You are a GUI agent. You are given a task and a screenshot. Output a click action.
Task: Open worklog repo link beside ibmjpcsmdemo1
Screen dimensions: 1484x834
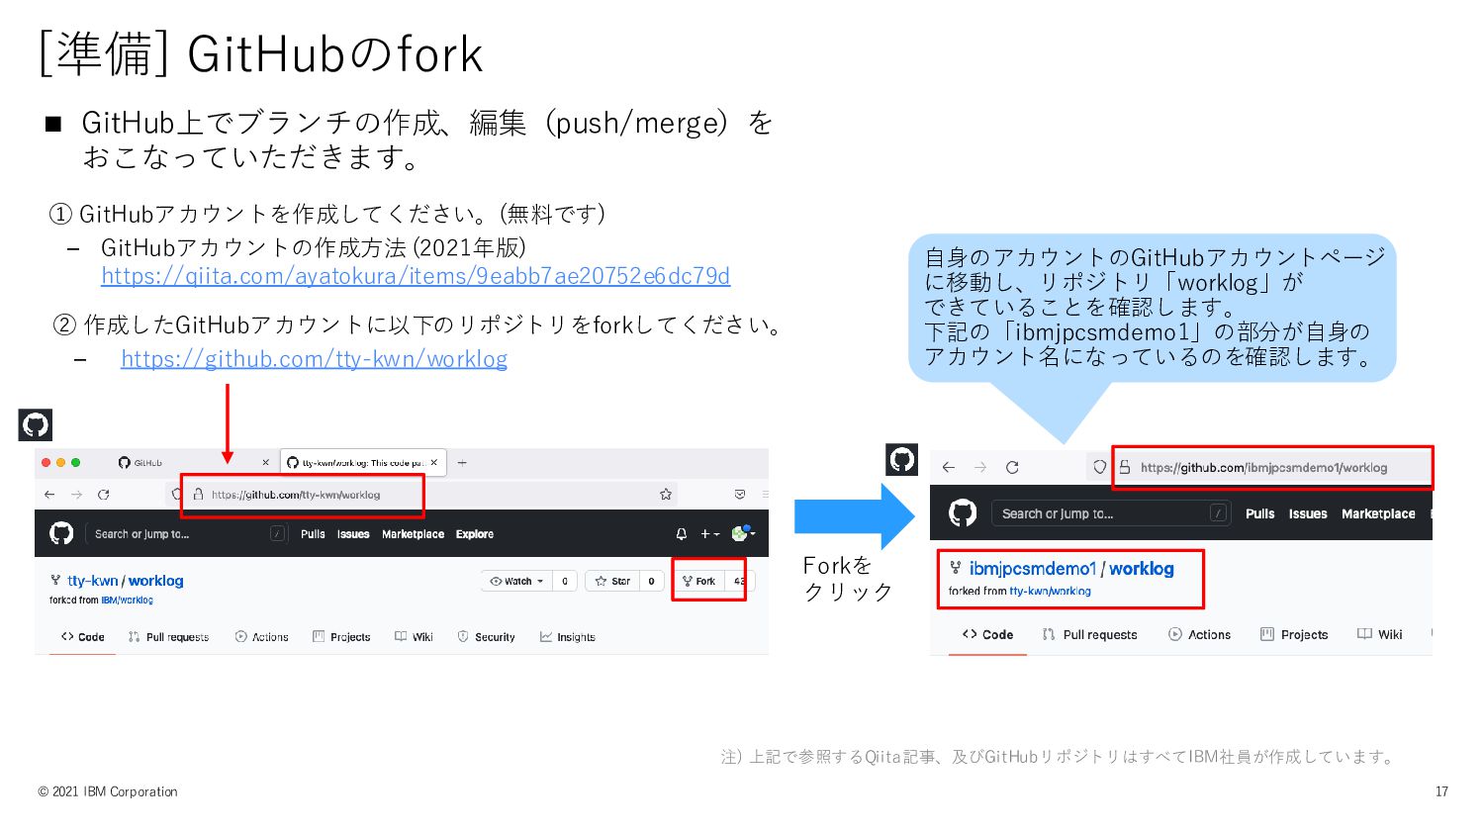pyautogui.click(x=1142, y=569)
